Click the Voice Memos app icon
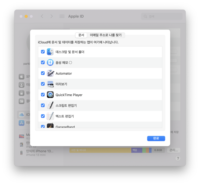This screenshot has width=200, height=185. 50,62
